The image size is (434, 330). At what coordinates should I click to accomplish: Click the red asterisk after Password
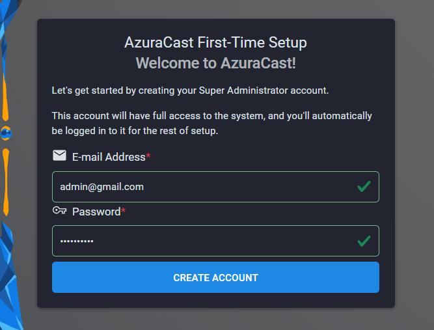(x=124, y=212)
